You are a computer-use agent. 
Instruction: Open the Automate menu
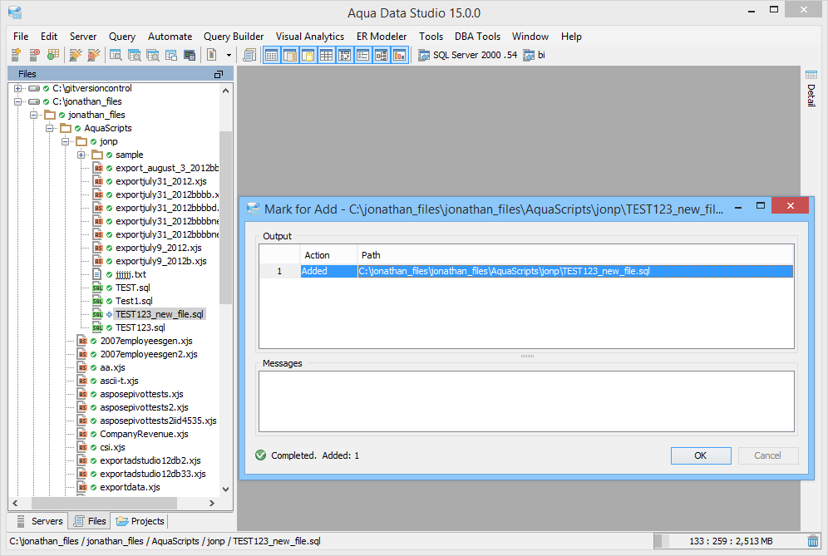point(170,37)
